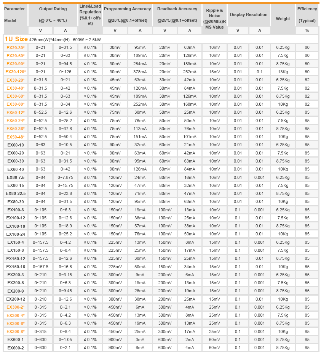This screenshot has height=354, width=321.
Task: Click the 0~23.6 current rating cell
Action: click(x=65, y=193)
